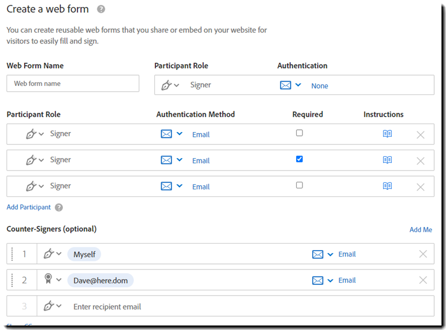Uncheck the Required box for second Signer
The width and height of the screenshot is (446, 330).
tap(299, 159)
